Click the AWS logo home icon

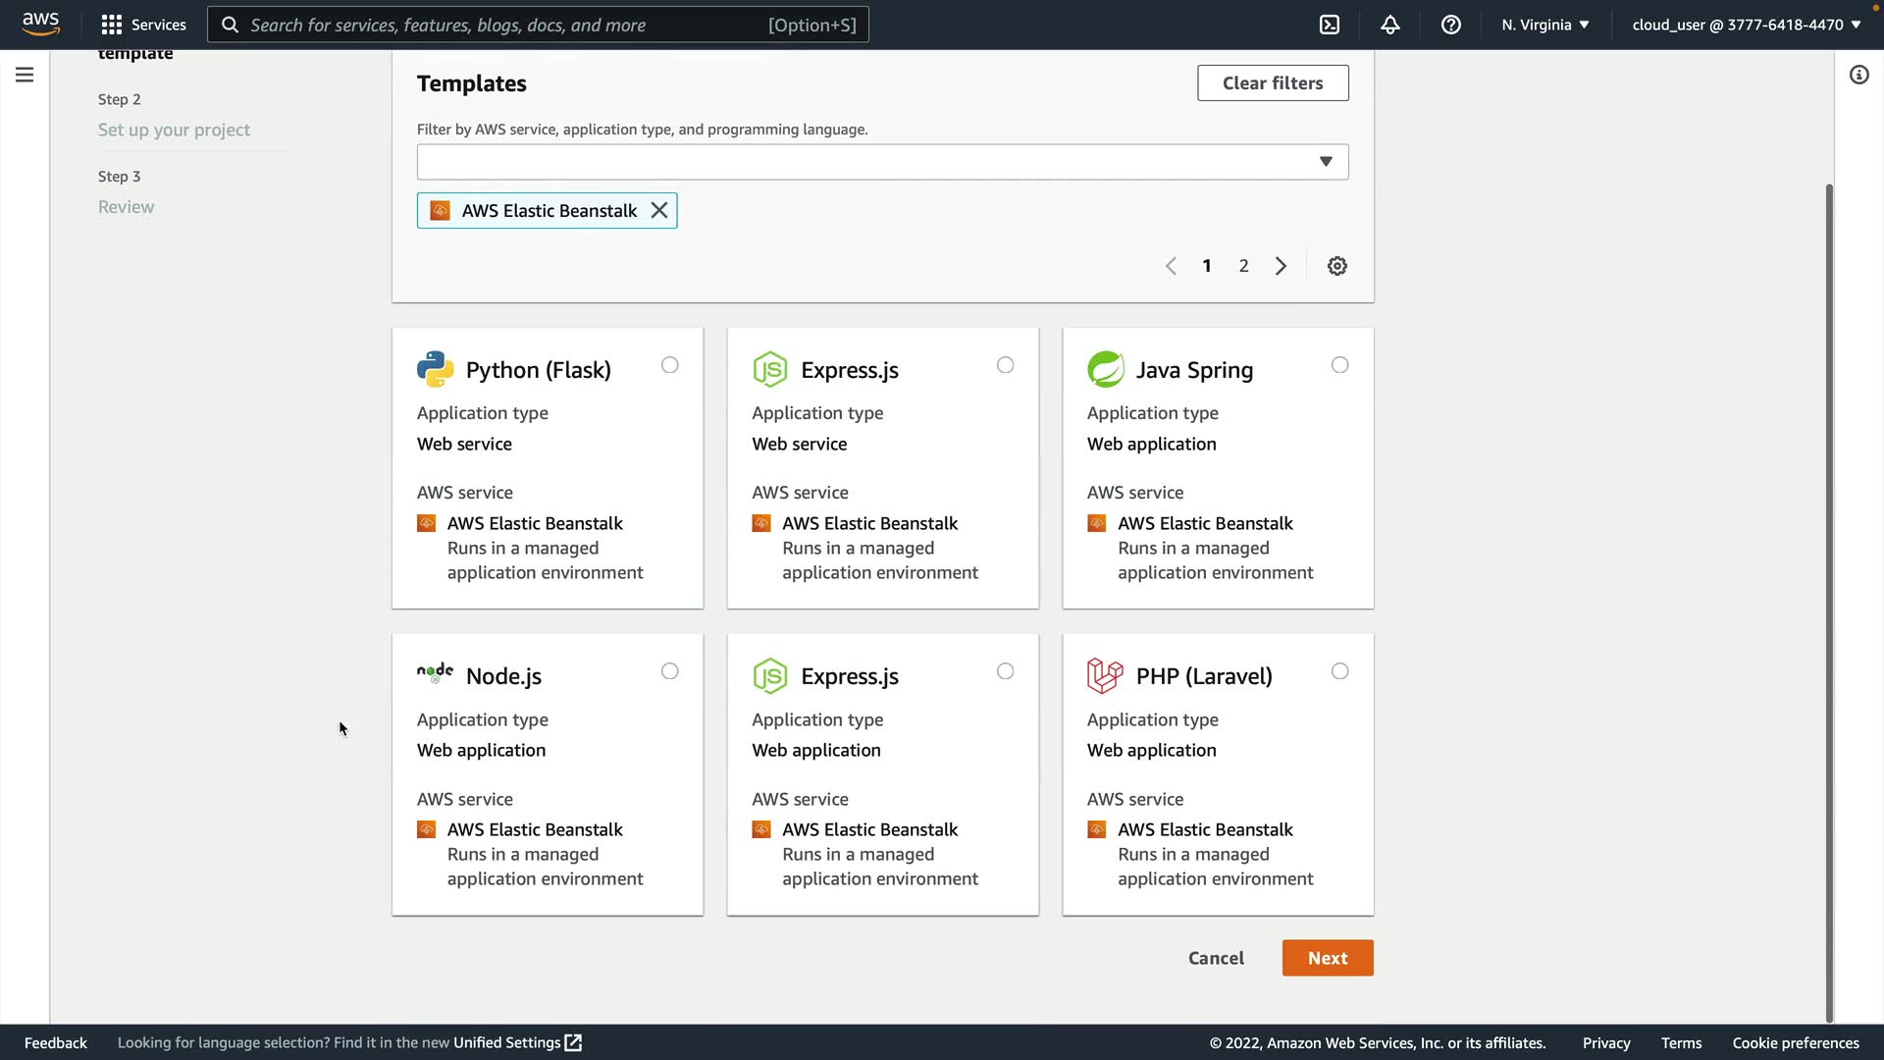tap(40, 24)
